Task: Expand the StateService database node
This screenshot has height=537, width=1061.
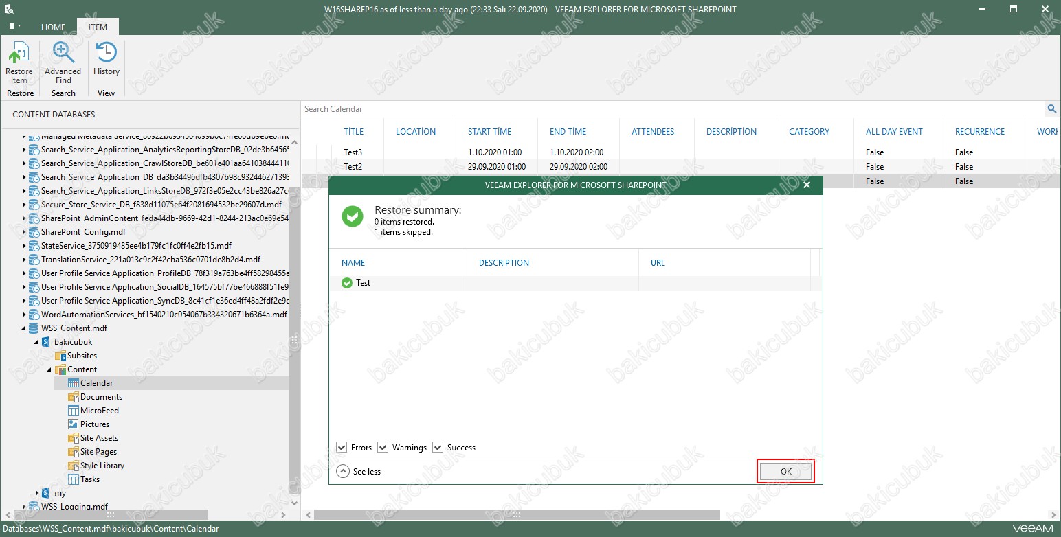Action: 23,246
